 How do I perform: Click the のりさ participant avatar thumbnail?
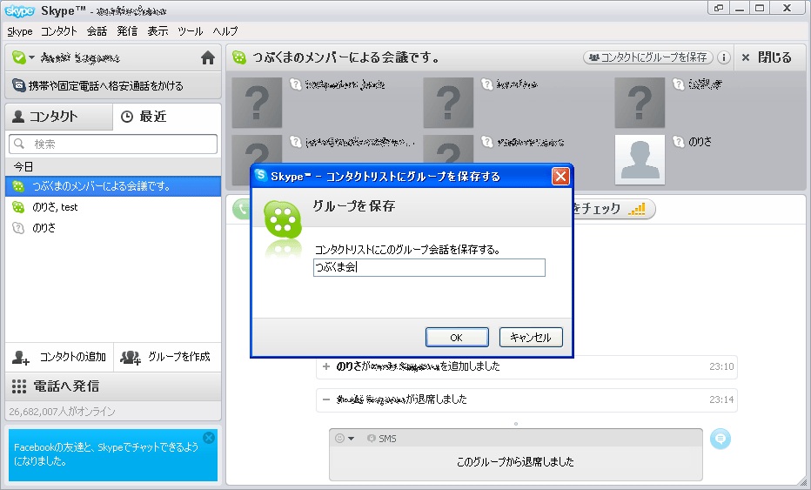[x=640, y=160]
